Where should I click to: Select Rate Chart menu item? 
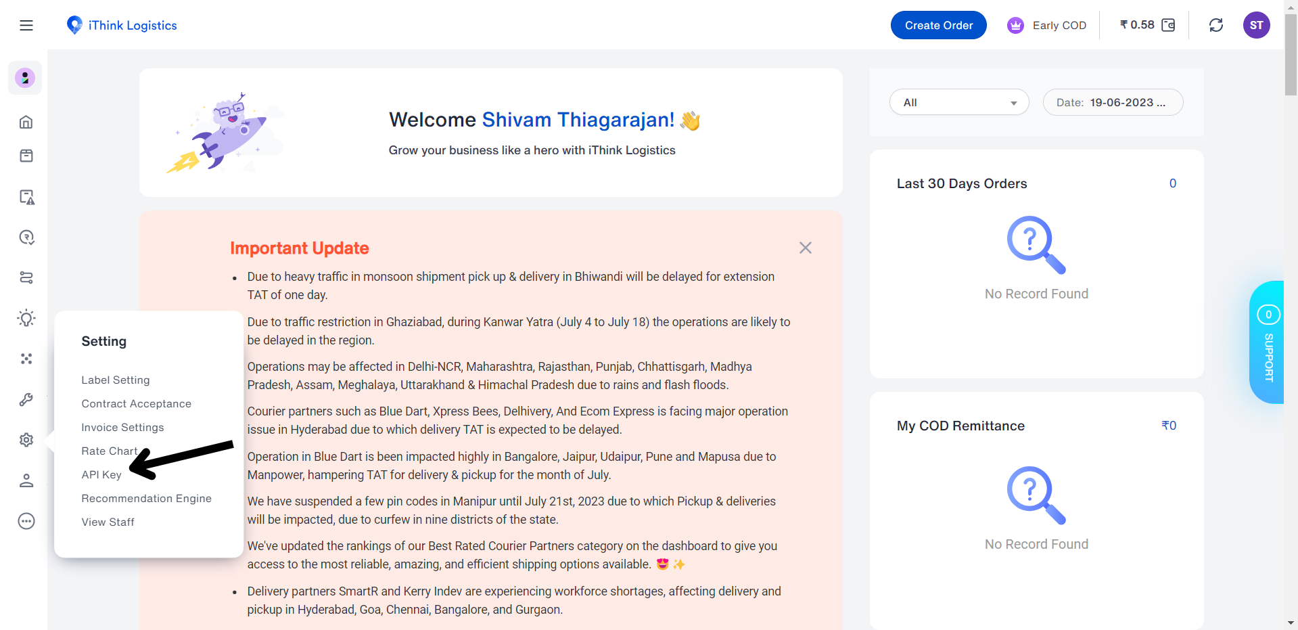tap(110, 451)
